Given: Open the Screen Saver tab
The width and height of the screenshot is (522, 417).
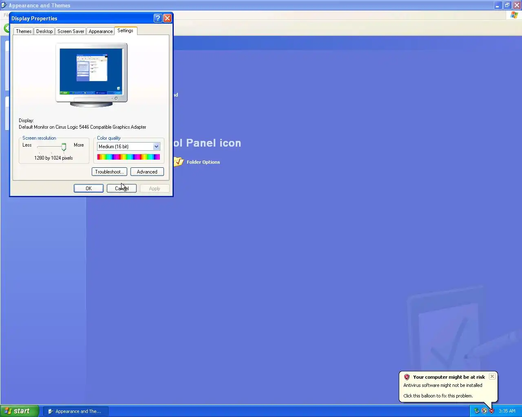Looking at the screenshot, I should click(71, 31).
